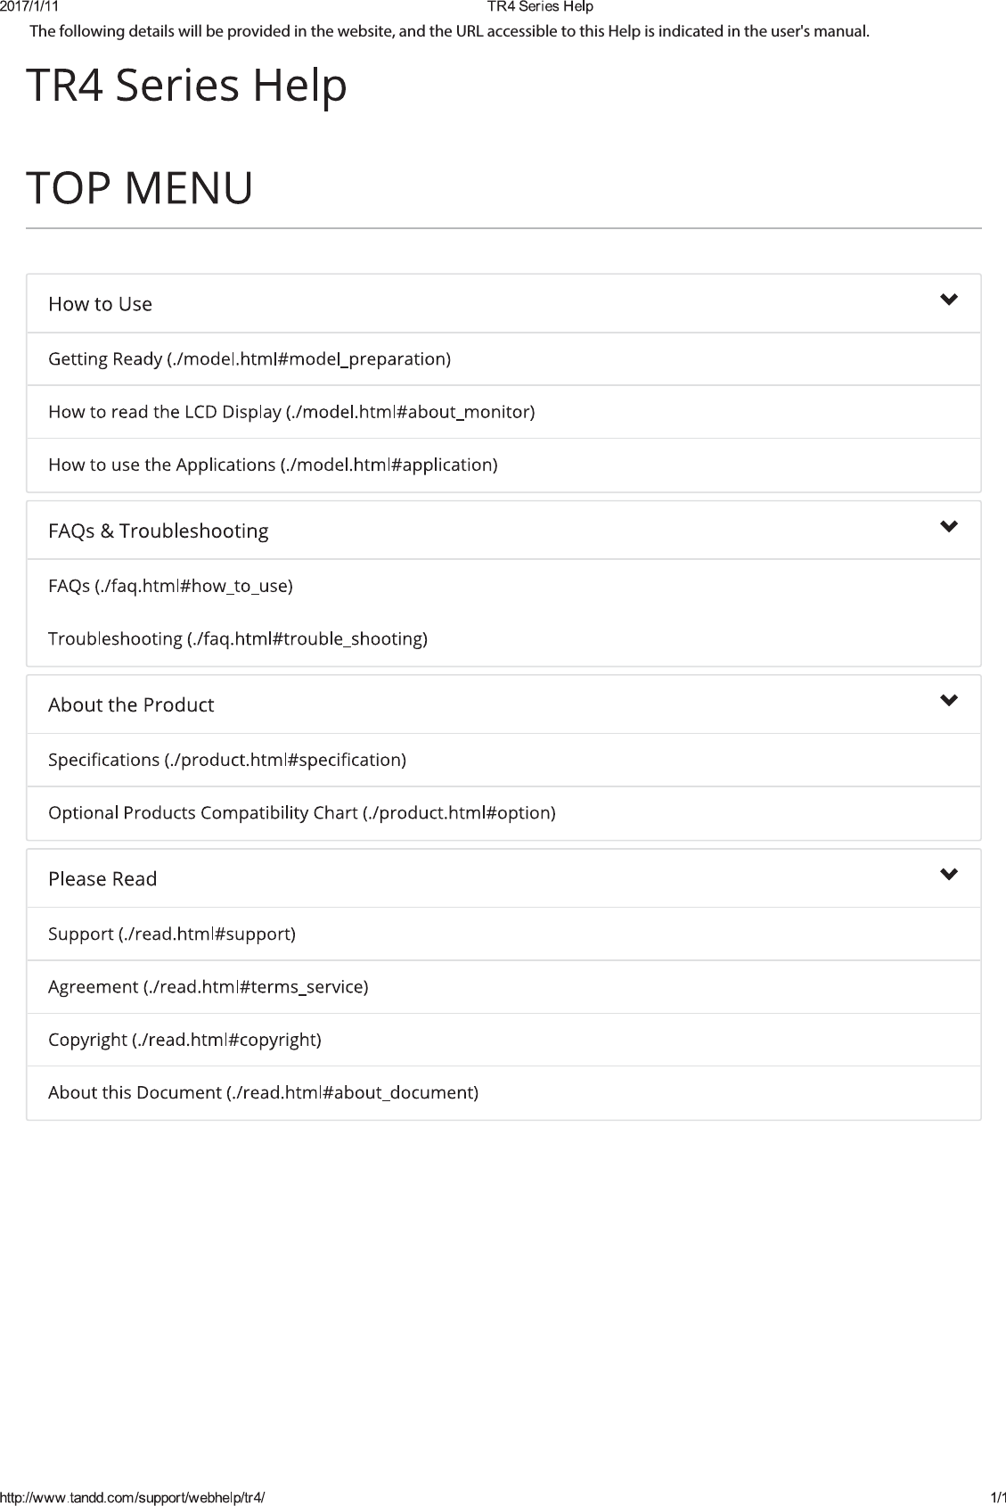Click the FAQs & Troubleshooting heading

click(x=158, y=531)
